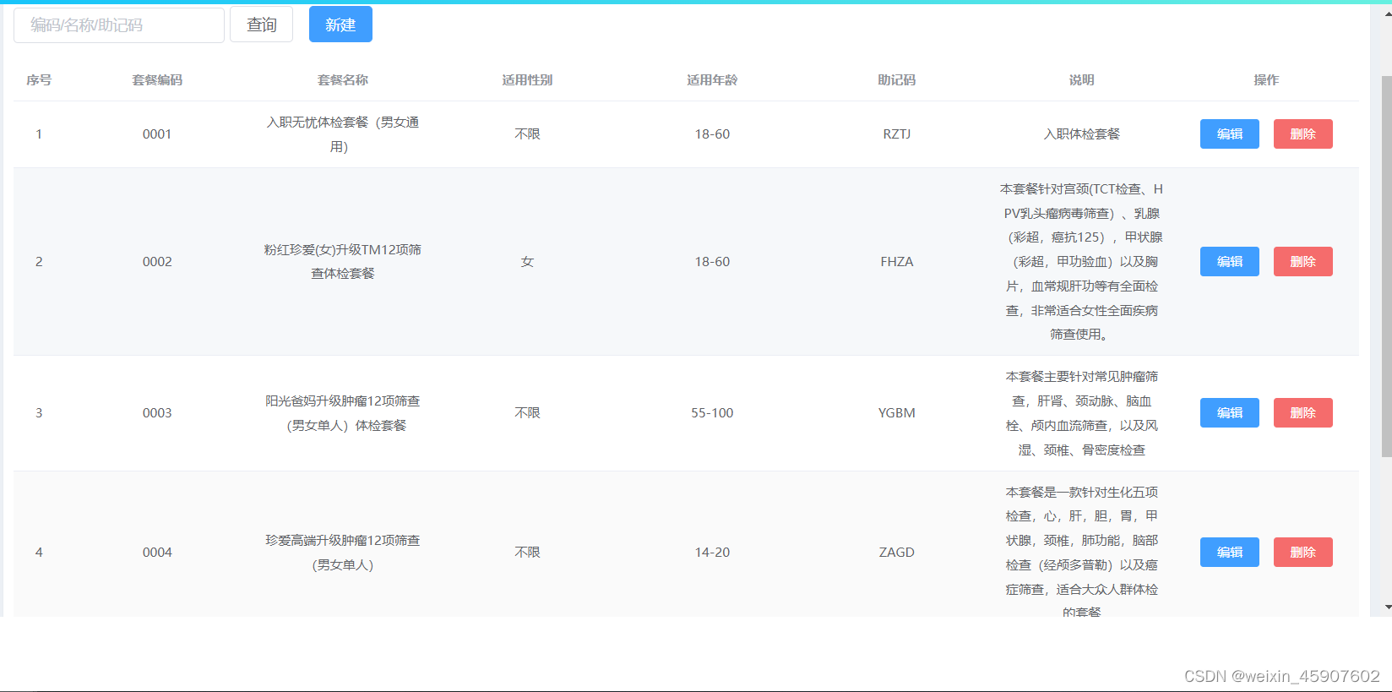Image resolution: width=1392 pixels, height=692 pixels.
Task: Edit package 0004 珍爱高端
Action: coord(1229,553)
